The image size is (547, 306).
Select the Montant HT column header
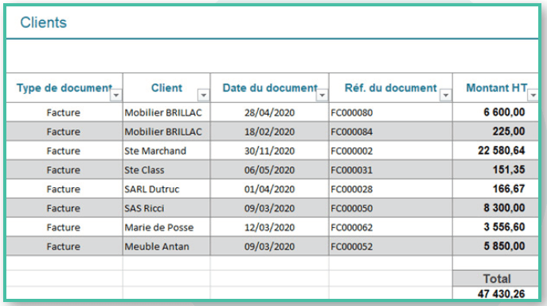[496, 88]
